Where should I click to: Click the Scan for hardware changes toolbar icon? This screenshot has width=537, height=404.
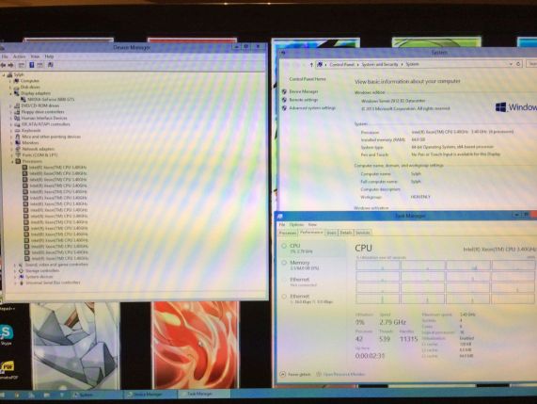(x=51, y=65)
